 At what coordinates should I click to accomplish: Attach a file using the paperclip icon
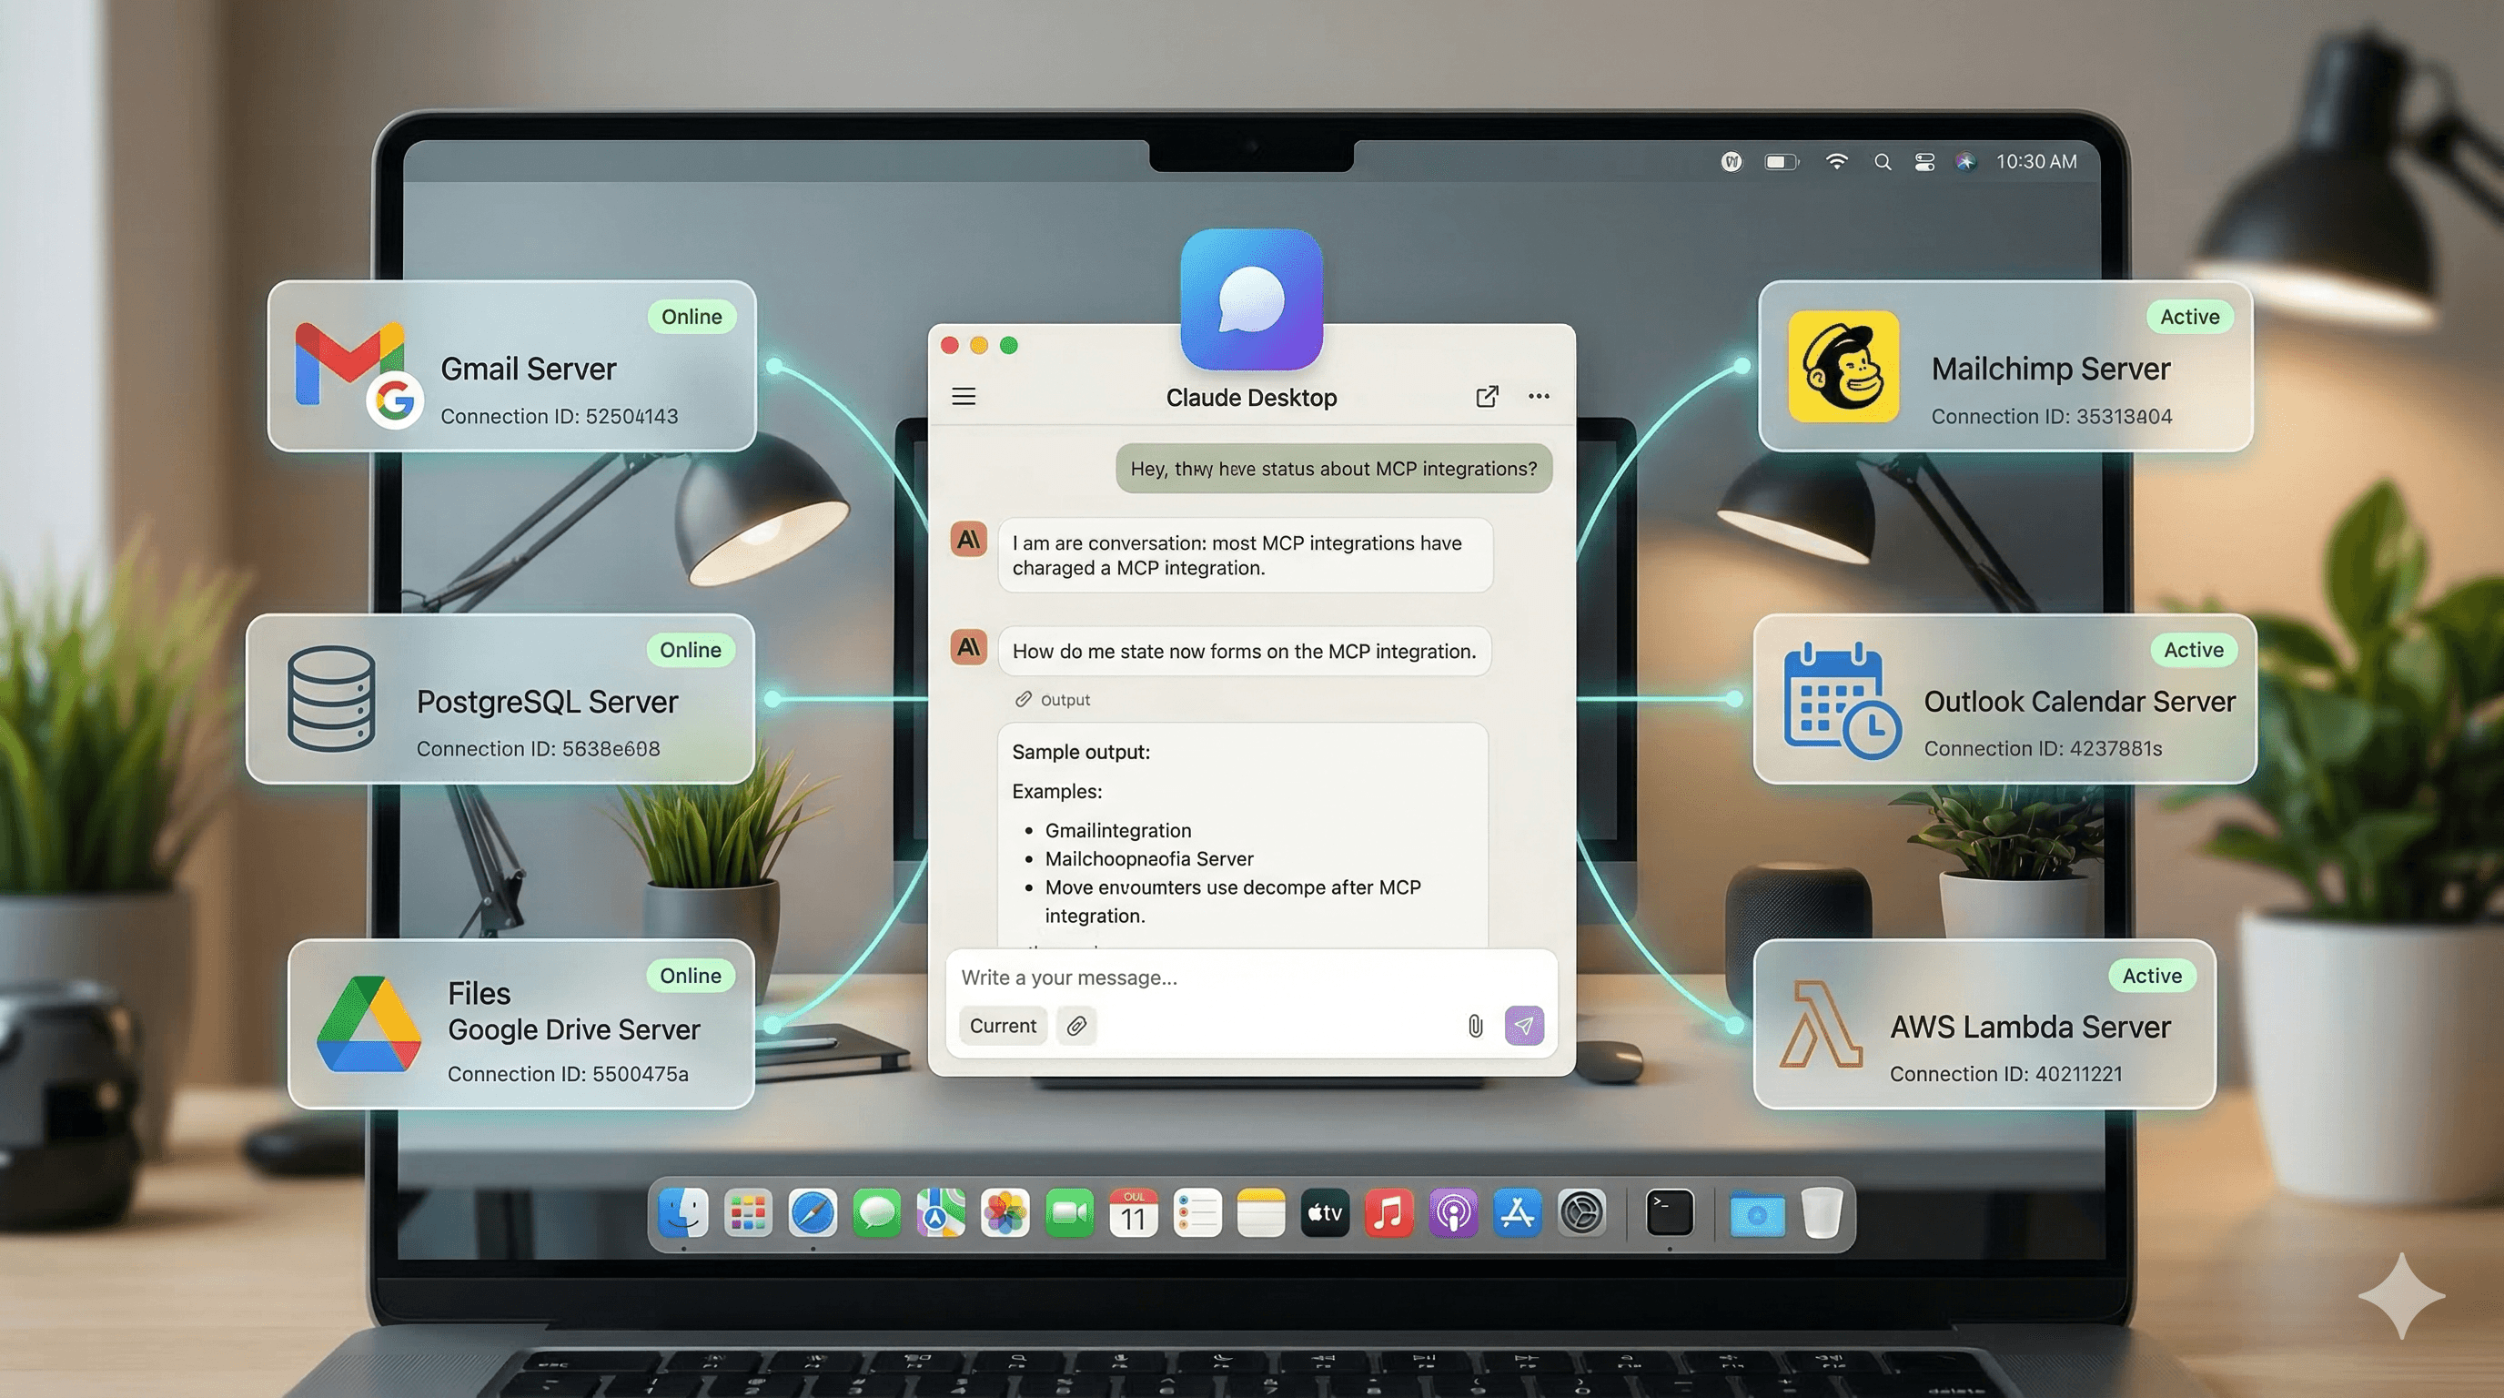pyautogui.click(x=1474, y=1026)
